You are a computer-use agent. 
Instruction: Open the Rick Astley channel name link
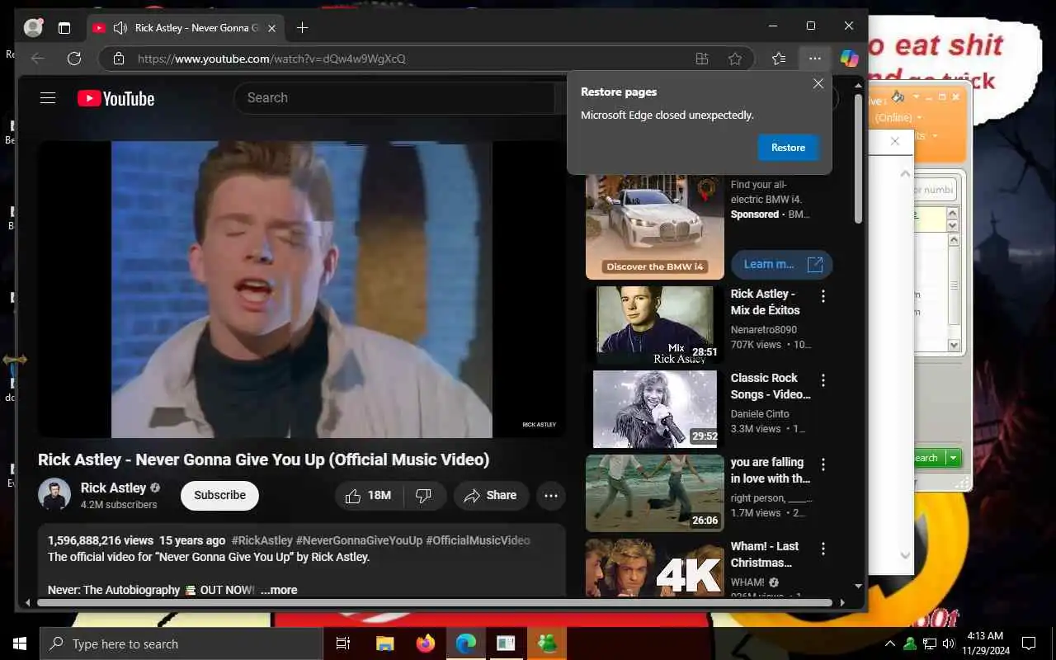tap(113, 488)
